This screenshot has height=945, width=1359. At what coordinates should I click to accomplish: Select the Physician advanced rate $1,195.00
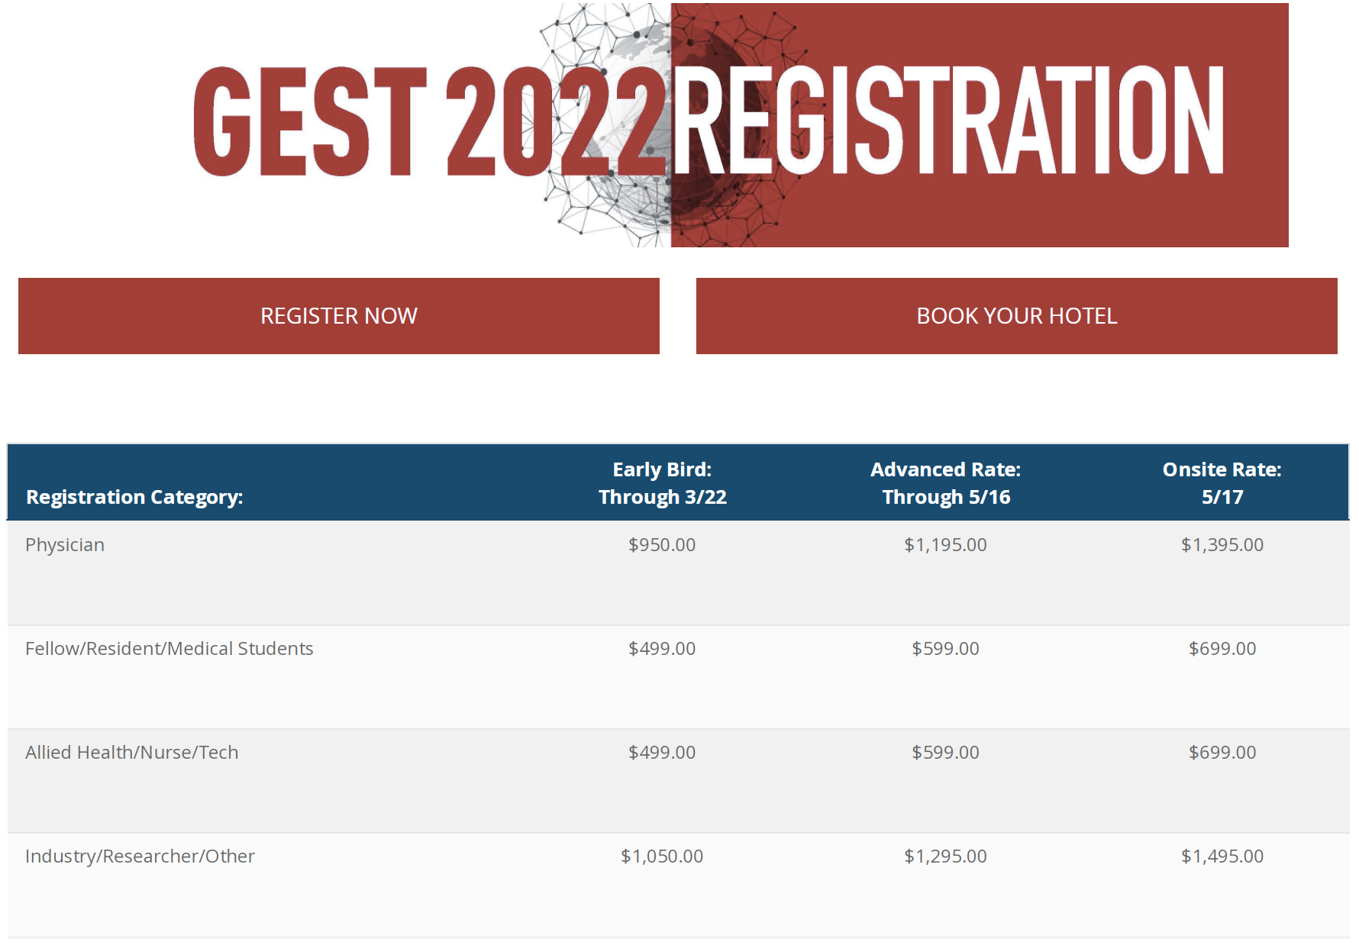coord(945,545)
